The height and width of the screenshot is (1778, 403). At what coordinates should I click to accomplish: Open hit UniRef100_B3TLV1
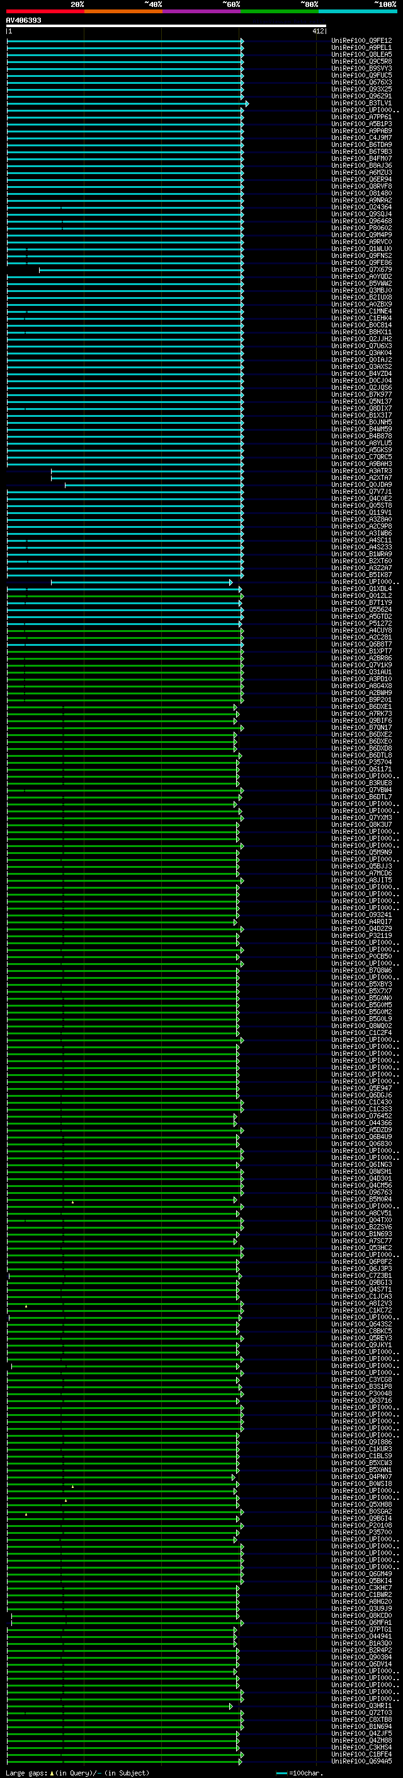361,103
